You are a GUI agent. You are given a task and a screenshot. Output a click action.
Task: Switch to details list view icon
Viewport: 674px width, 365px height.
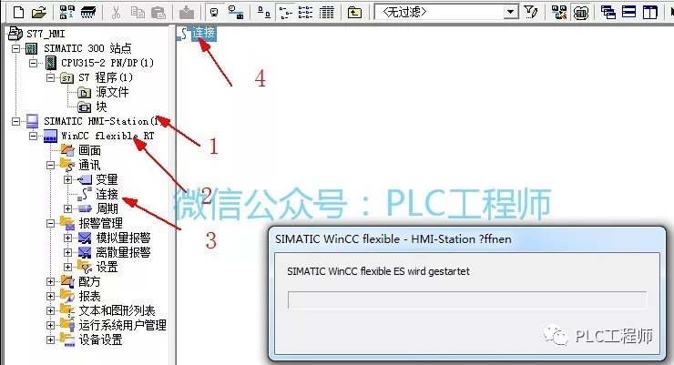coord(326,12)
